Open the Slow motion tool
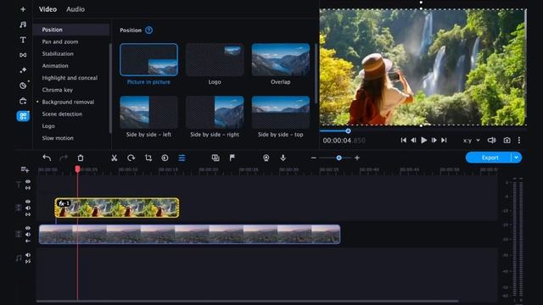This screenshot has height=305, width=543. coord(58,138)
